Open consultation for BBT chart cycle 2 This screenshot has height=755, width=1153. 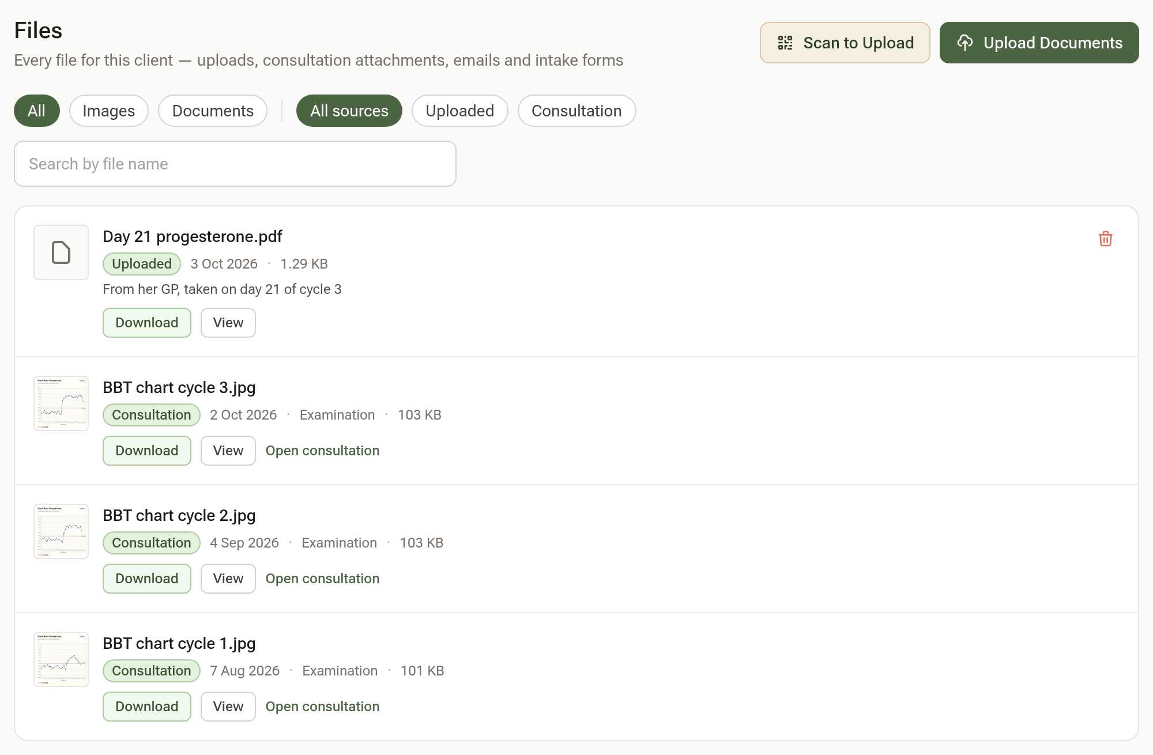pyautogui.click(x=322, y=579)
